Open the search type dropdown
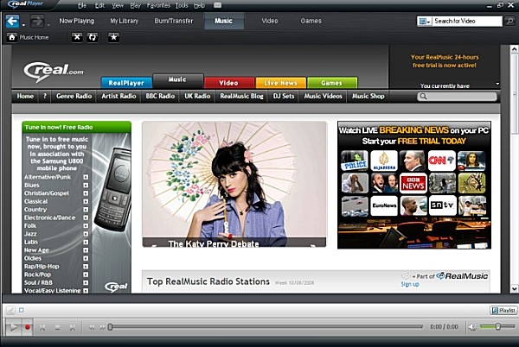 pyautogui.click(x=425, y=21)
